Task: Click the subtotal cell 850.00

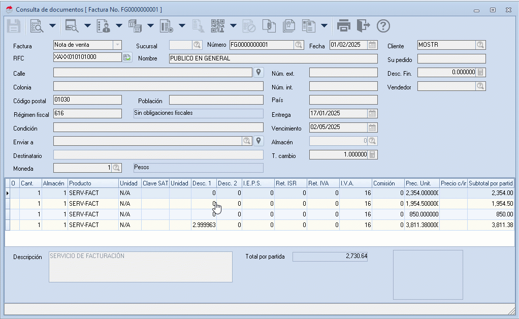Action: point(491,214)
